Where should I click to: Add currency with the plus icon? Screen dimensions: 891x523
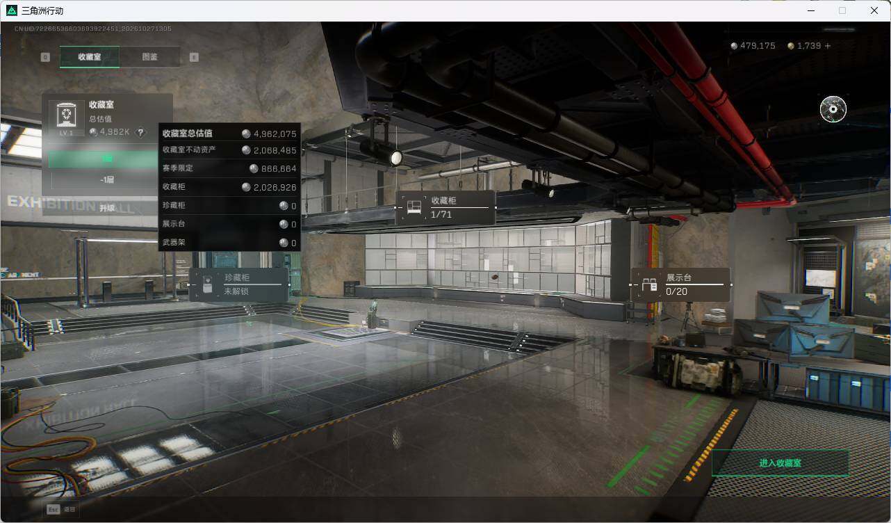pyautogui.click(x=827, y=46)
